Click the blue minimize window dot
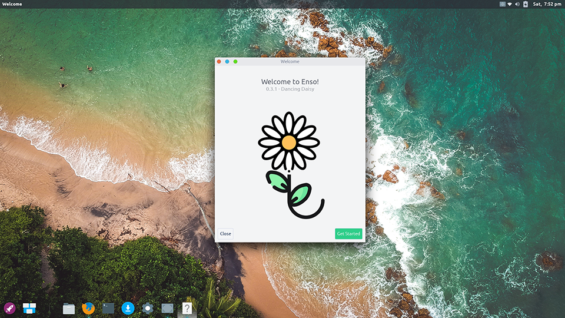 click(x=227, y=62)
